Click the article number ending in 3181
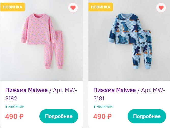Screen dimensions: 170x128 [x=99, y=98]
